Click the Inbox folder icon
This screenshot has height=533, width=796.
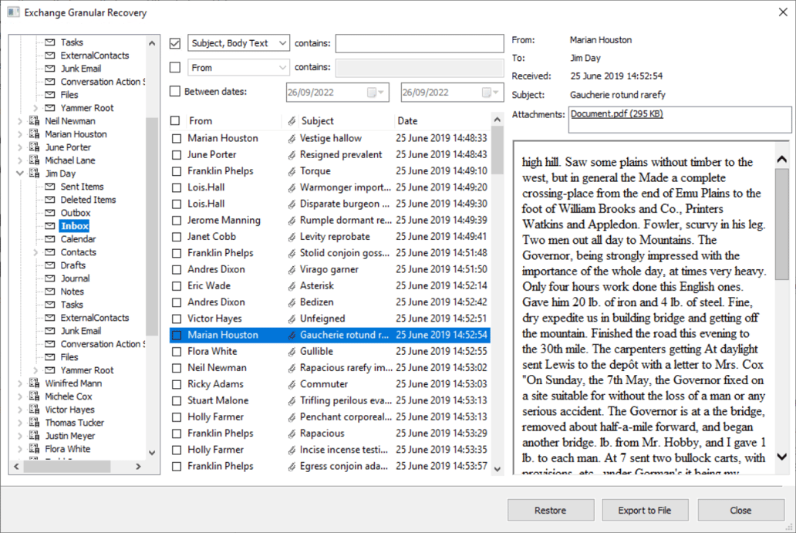tap(51, 225)
